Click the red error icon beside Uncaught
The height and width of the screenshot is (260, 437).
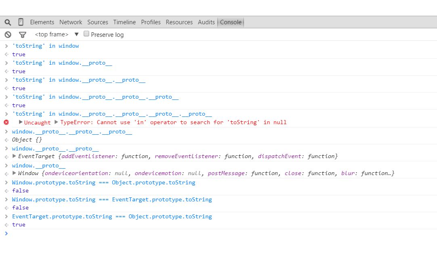6,122
